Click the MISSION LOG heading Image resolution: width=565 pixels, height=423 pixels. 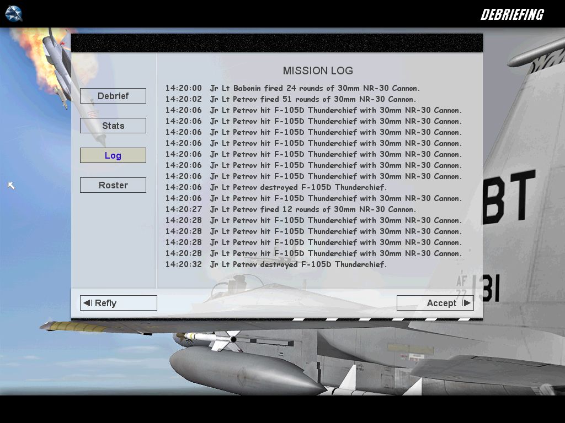coord(317,70)
